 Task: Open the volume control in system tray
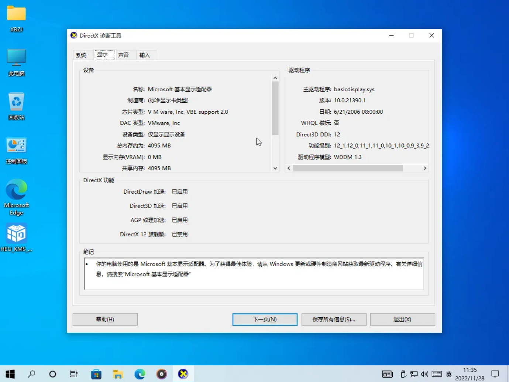[x=425, y=374]
